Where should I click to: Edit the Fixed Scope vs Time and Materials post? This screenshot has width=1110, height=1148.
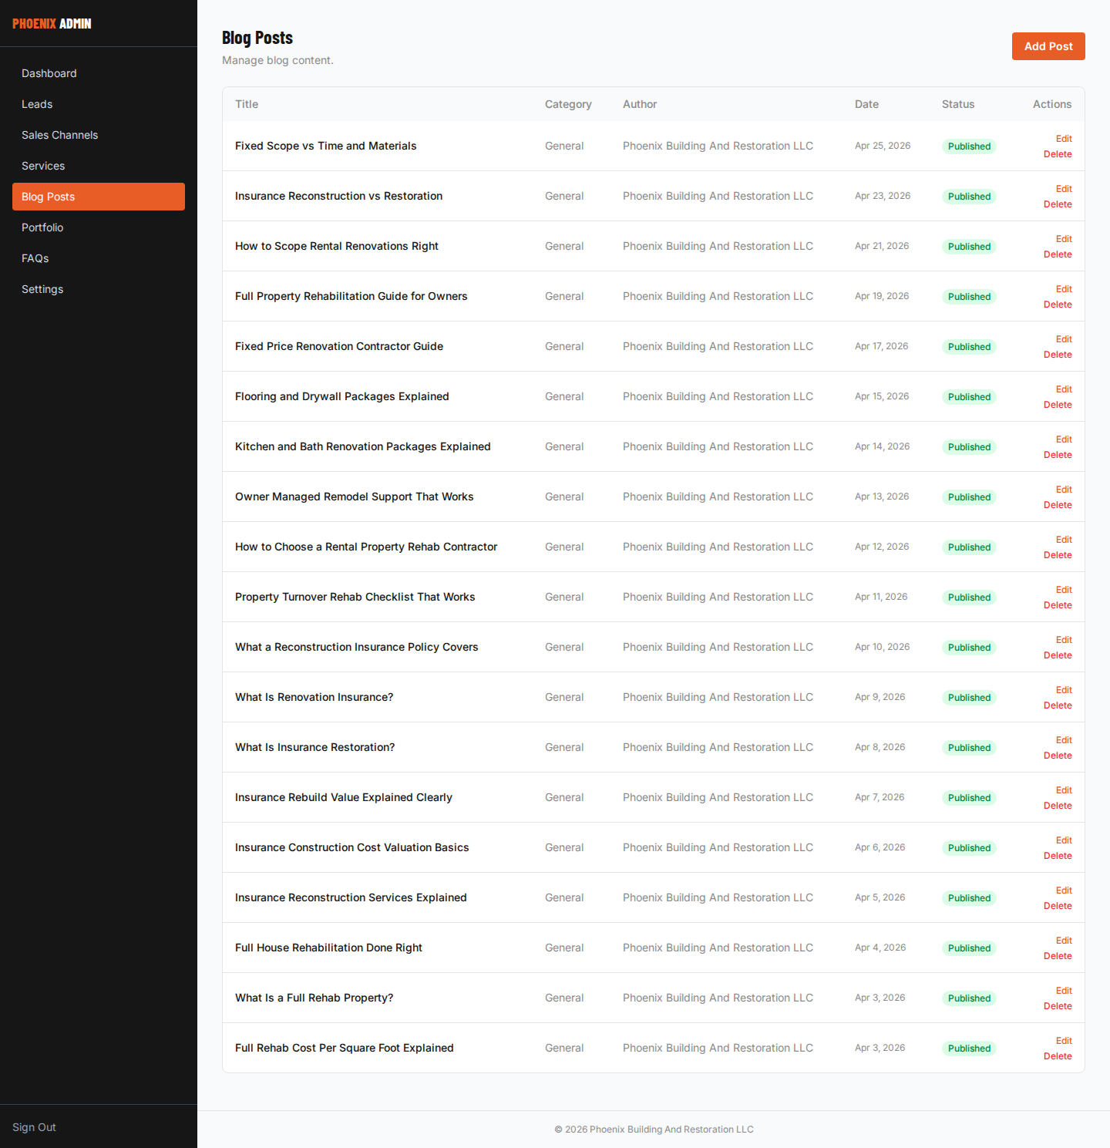coord(1064,139)
